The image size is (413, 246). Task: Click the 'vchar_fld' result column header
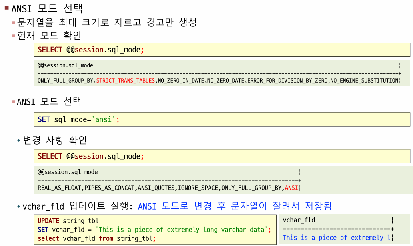click(299, 220)
